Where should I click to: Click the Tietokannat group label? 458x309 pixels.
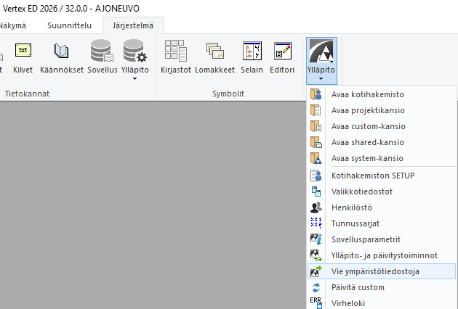(x=27, y=94)
